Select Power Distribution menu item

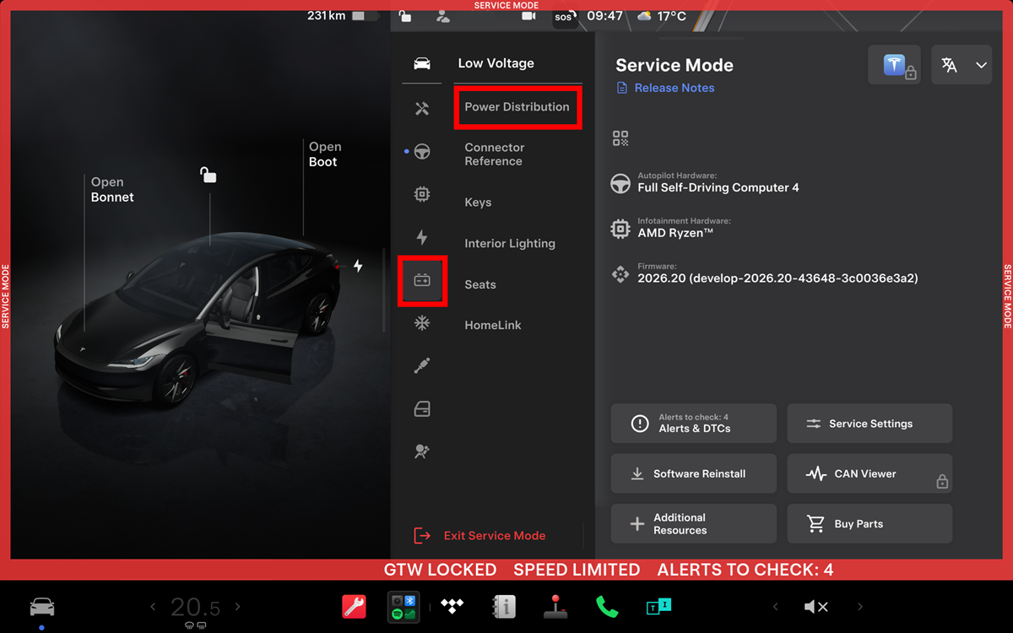point(517,107)
